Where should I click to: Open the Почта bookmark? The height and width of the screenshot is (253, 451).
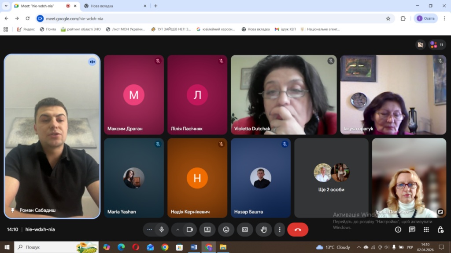click(48, 29)
